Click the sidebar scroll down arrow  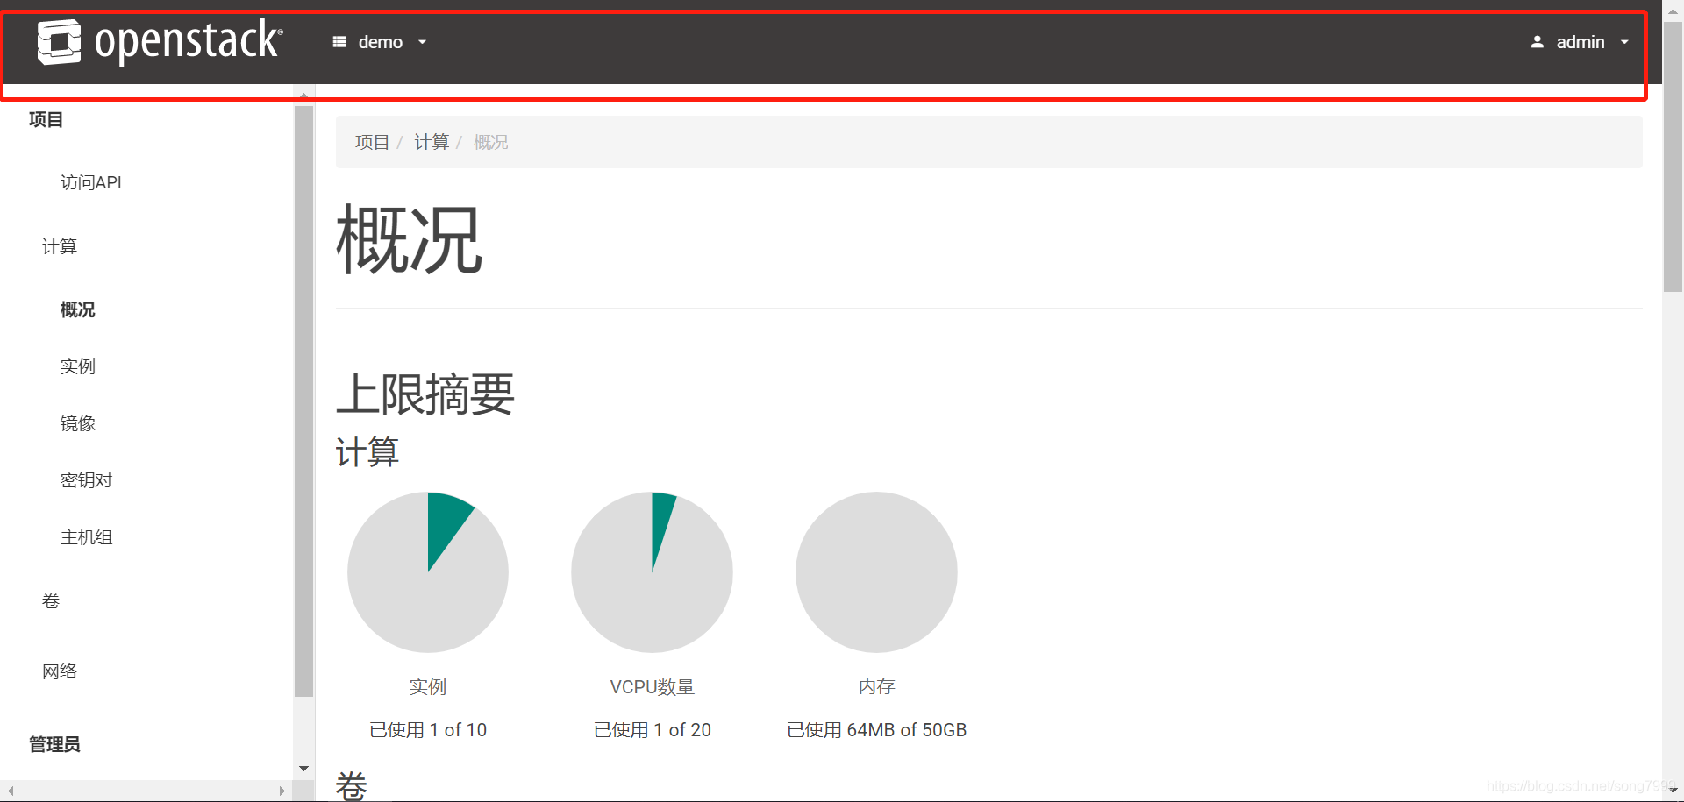click(303, 768)
